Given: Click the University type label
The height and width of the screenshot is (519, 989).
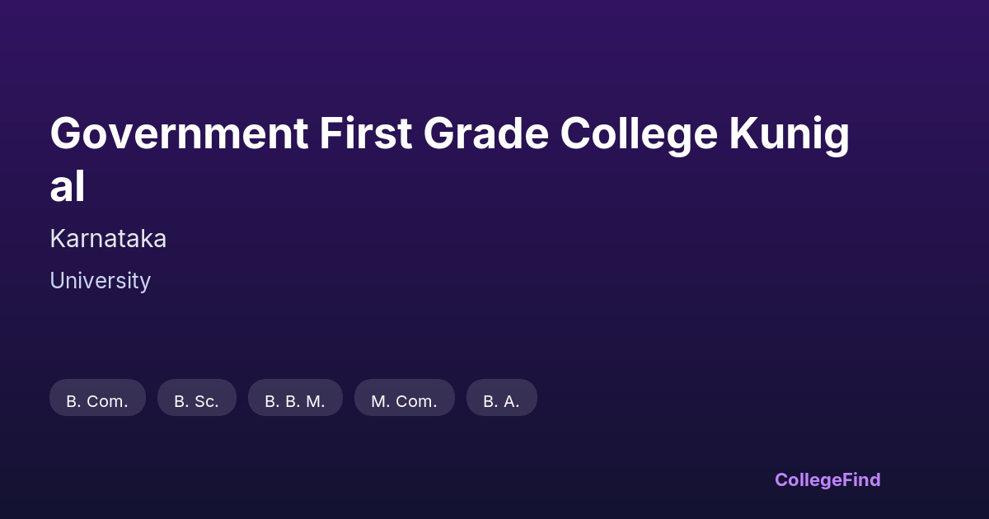Looking at the screenshot, I should tap(100, 281).
